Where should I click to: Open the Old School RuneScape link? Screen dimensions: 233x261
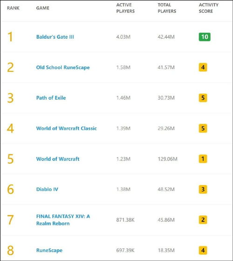click(63, 68)
